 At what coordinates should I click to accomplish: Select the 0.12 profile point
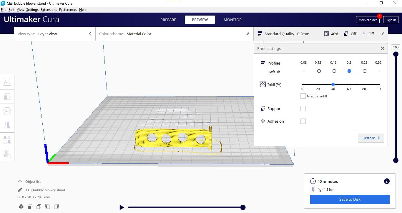click(319, 71)
